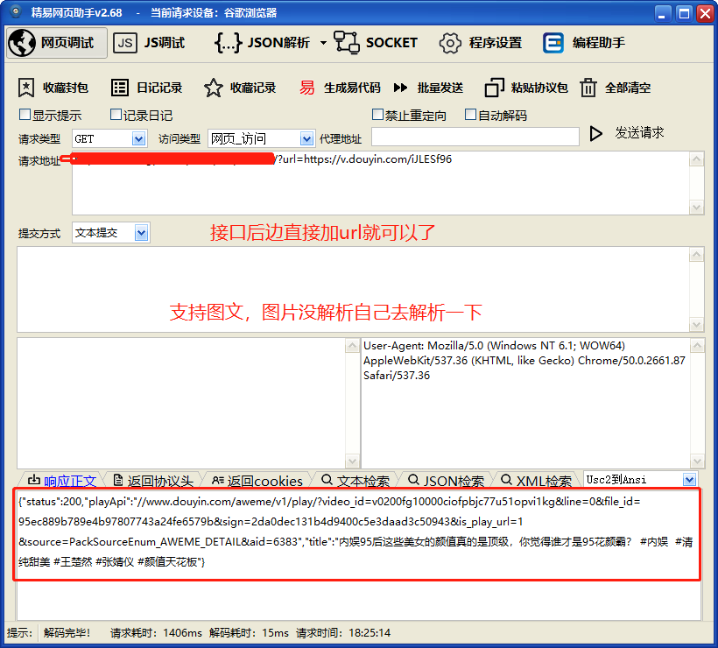Switch to 响应正文 tab
Image resolution: width=718 pixels, height=648 pixels.
[62, 481]
